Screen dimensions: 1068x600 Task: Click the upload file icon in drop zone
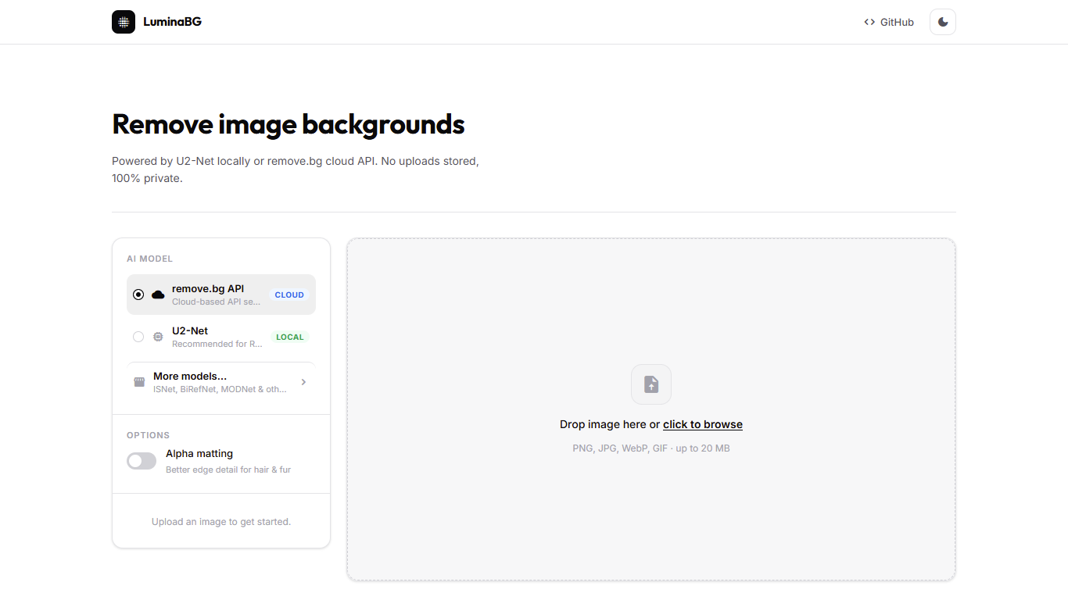pos(651,384)
